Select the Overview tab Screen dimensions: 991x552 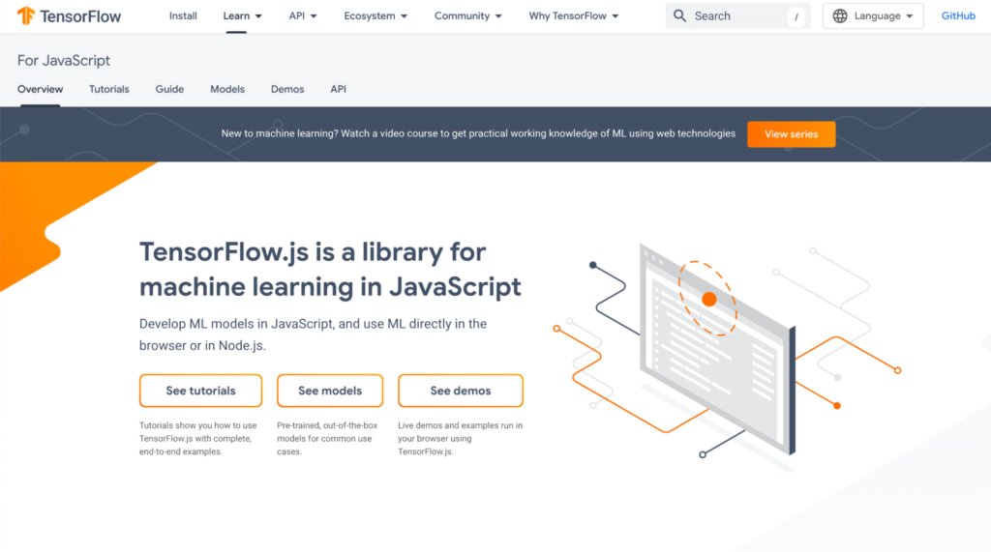[40, 89]
